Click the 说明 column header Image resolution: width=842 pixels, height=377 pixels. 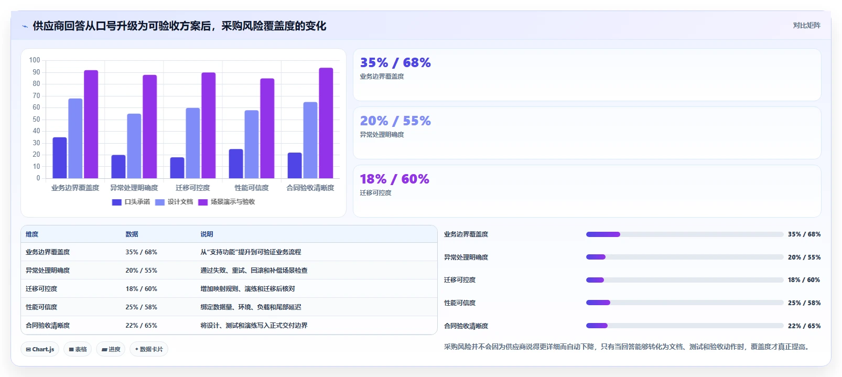coord(207,234)
